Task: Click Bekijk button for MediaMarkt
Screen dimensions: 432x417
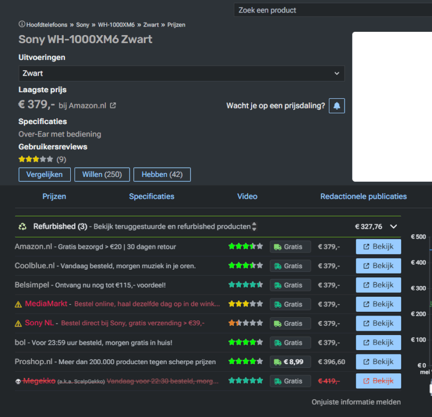Action: (379, 304)
